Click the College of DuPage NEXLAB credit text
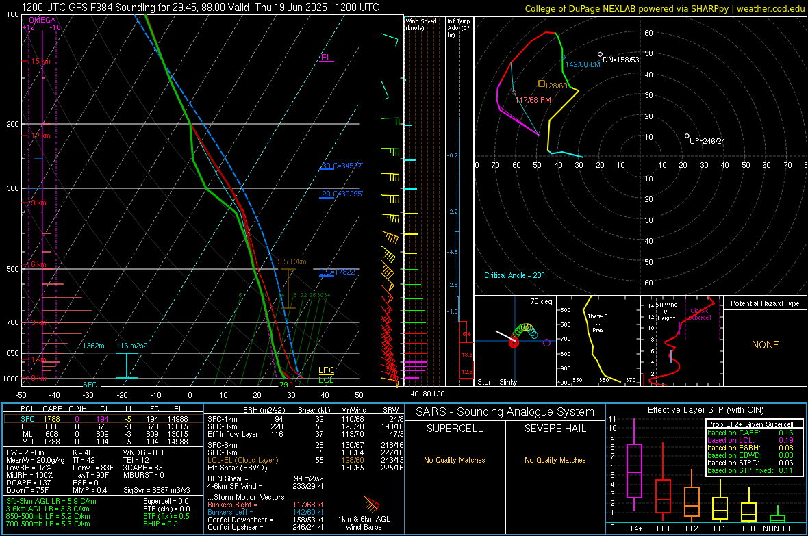Screen dimensions: 808x536 (x=664, y=8)
